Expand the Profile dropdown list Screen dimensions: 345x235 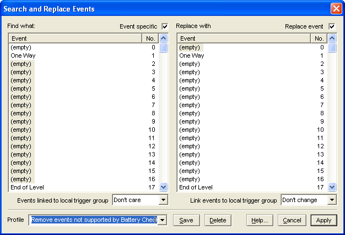162,220
